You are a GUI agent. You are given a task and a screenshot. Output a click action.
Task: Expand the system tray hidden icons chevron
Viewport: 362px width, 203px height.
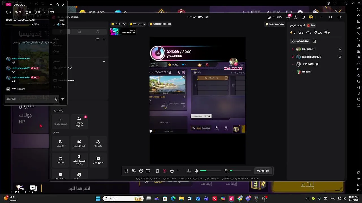pyautogui.click(x=307, y=198)
